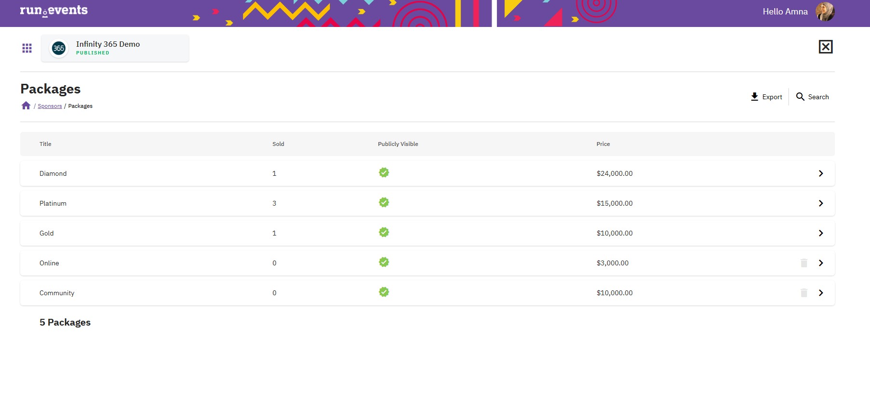Click the Packages breadcrumb text
This screenshot has width=870, height=419.
tap(80, 106)
